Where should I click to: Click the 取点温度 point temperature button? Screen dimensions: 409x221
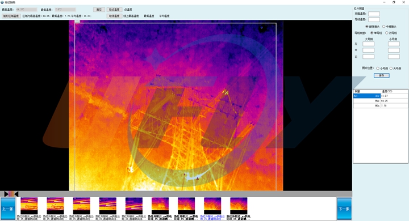[114, 10]
